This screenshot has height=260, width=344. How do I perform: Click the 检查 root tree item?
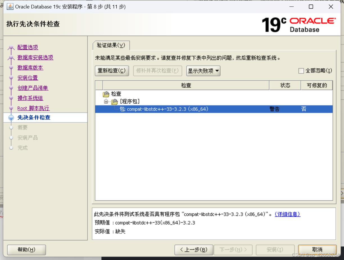[x=116, y=94]
